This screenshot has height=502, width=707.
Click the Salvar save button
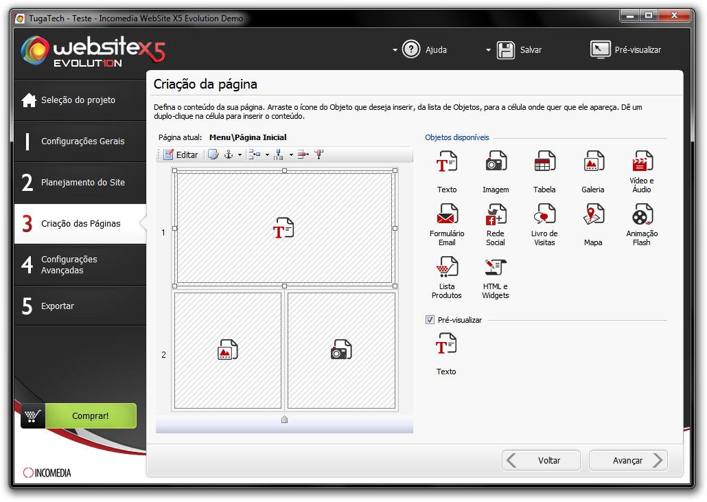520,50
